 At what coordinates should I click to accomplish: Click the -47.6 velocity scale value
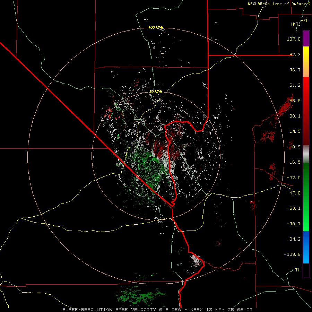pos(294,193)
